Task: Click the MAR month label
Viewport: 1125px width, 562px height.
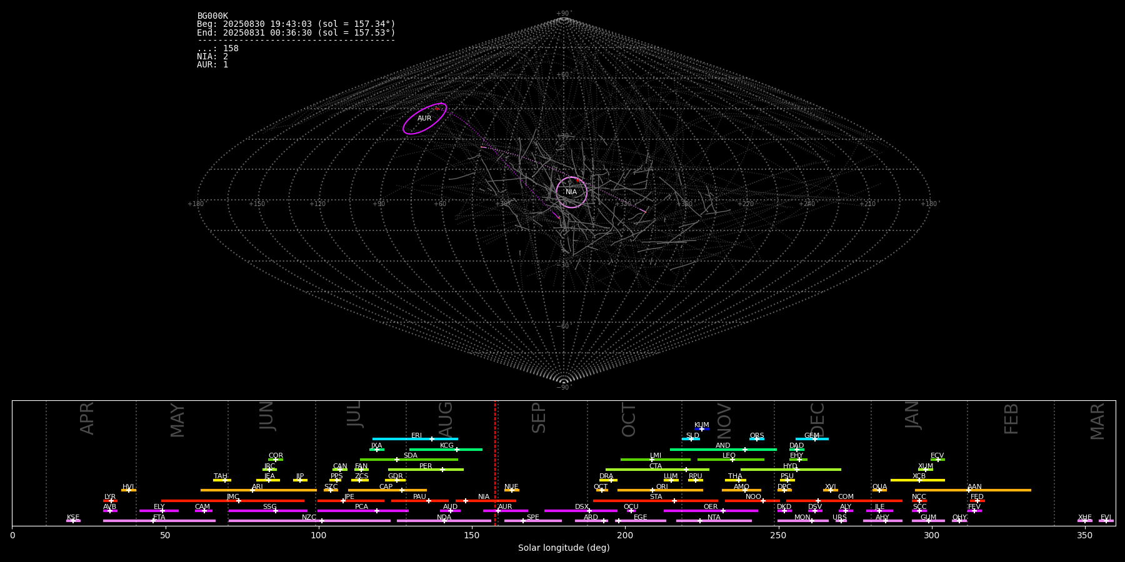Action: 1097,421
